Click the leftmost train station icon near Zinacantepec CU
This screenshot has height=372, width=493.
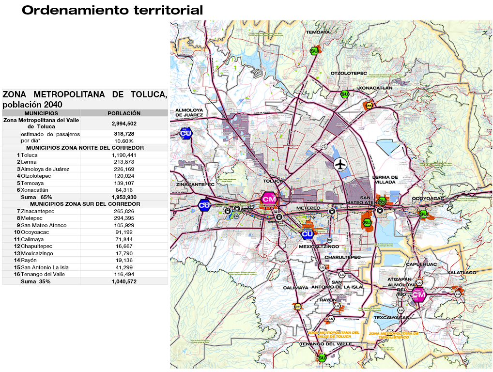(x=228, y=211)
